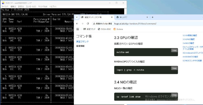
Task: Go back using the browser back arrow
Action: [77, 24]
